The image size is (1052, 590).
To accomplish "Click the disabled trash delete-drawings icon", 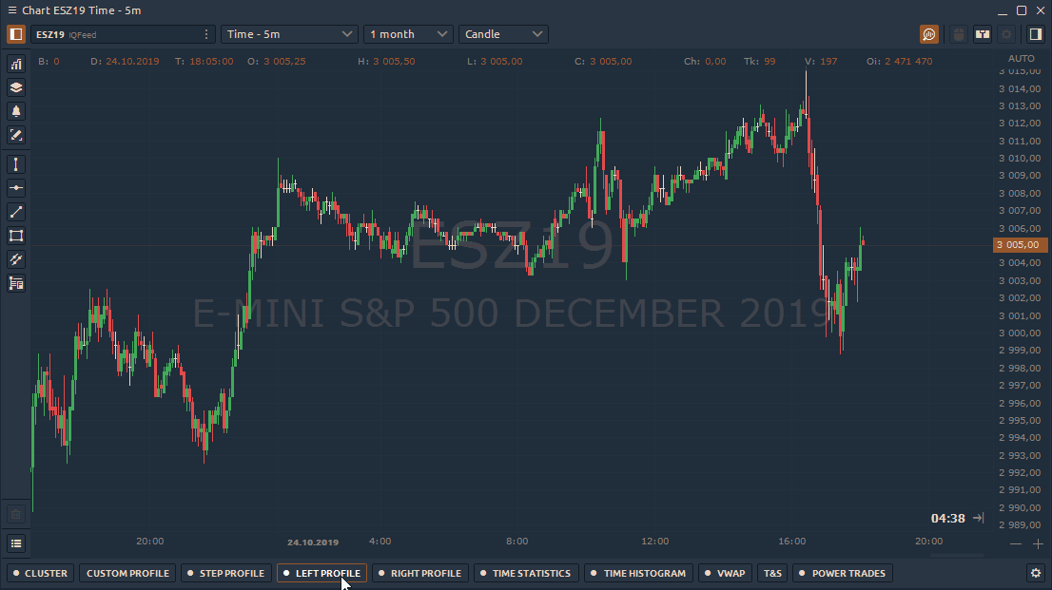I will point(16,514).
